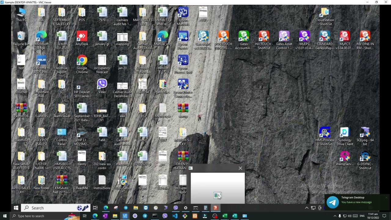Open Visual Studio Code on local taskbar
This screenshot has height=220, width=391.
coord(175,216)
